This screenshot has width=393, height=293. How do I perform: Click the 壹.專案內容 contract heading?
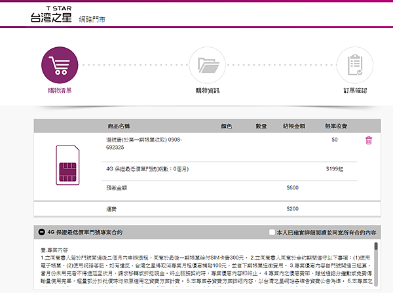54,250
